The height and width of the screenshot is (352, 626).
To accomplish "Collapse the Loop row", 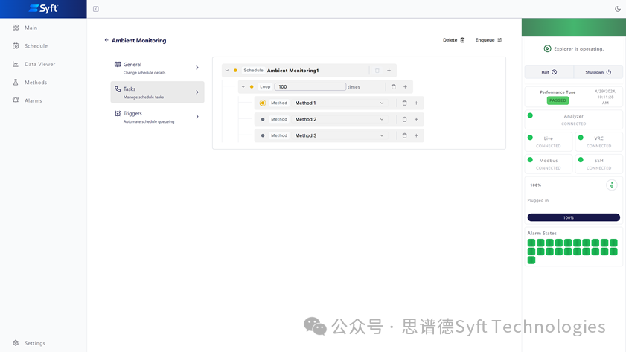I will (243, 86).
